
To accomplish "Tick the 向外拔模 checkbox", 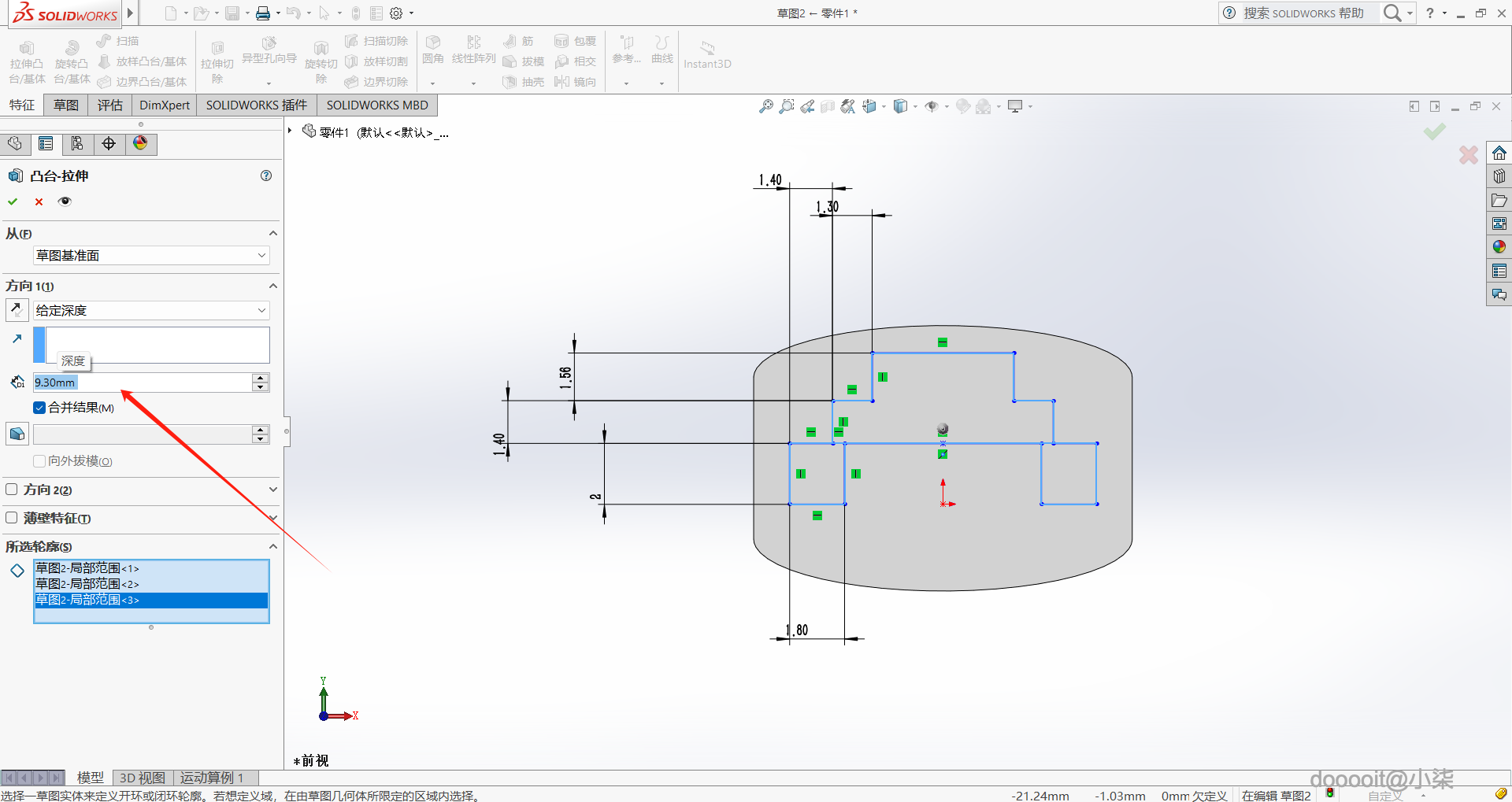I will pos(39,461).
